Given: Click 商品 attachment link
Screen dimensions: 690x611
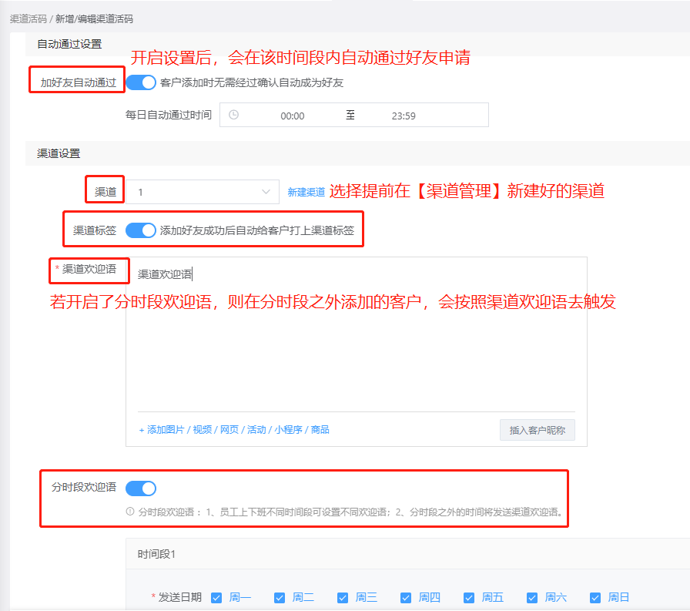Looking at the screenshot, I should click(320, 430).
